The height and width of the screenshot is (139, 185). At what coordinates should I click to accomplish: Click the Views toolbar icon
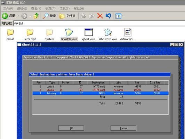(118, 16)
